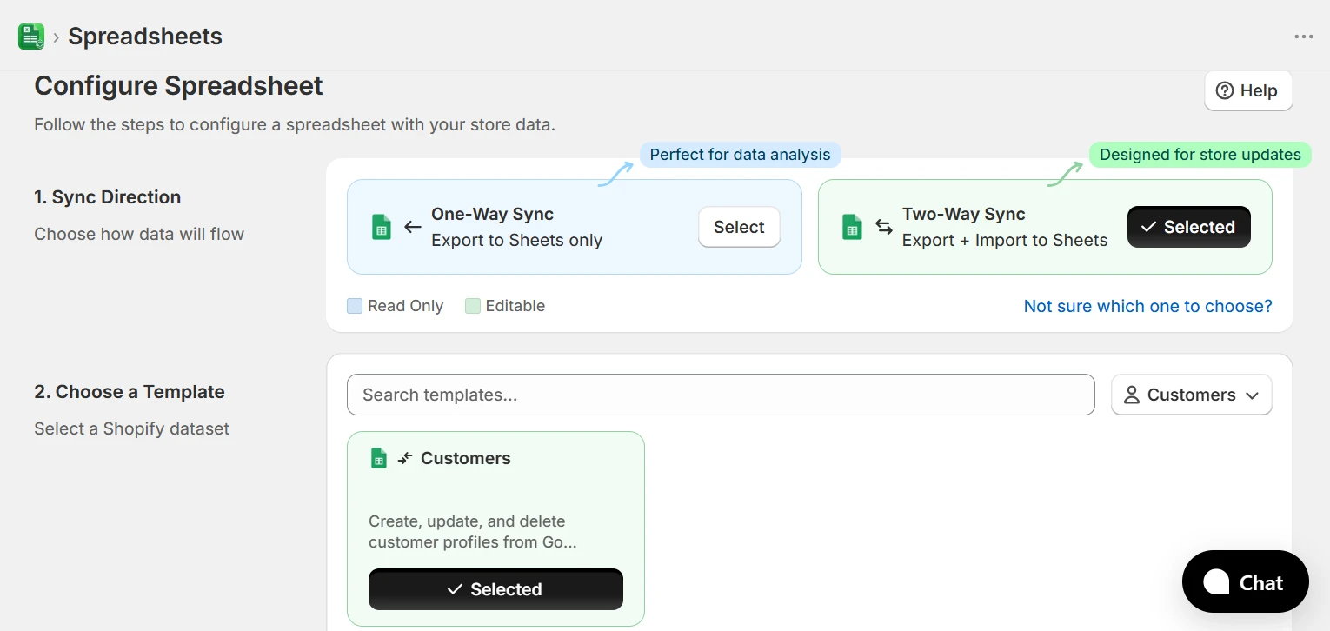Open the Customers category dropdown
The width and height of the screenshot is (1330, 631).
(1191, 395)
